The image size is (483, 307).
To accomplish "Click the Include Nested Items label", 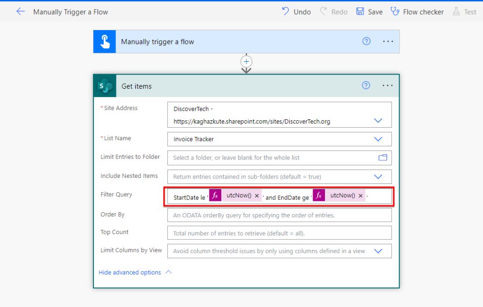I will point(129,176).
